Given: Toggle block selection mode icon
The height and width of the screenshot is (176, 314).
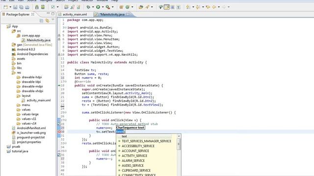Looking at the screenshot, I should pos(172,7).
